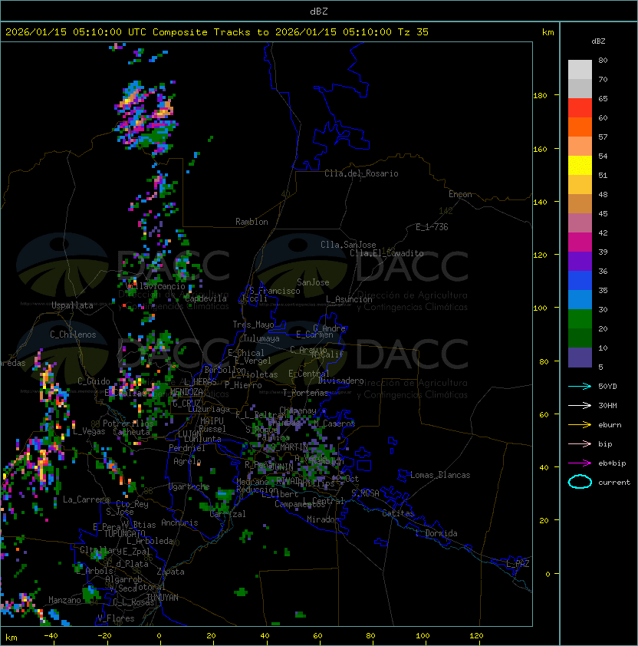Click the 'TUPUNGATO' map label
This screenshot has width=638, height=646.
tap(124, 533)
